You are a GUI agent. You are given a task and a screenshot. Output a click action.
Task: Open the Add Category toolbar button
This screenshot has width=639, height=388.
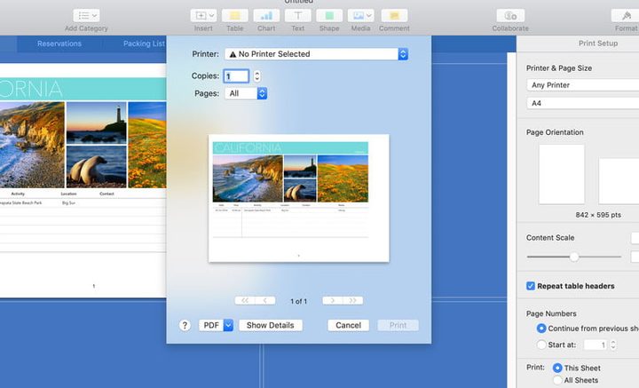[x=86, y=16]
